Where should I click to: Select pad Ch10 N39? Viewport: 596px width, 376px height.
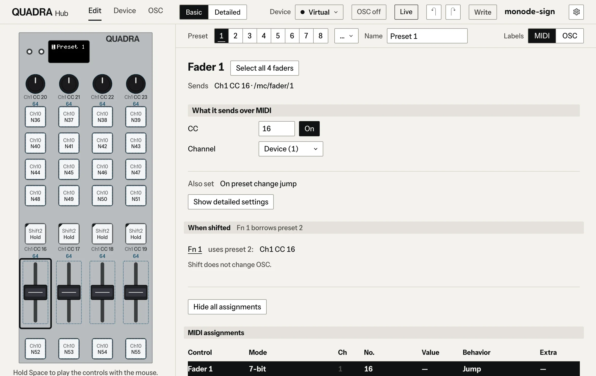tap(136, 117)
